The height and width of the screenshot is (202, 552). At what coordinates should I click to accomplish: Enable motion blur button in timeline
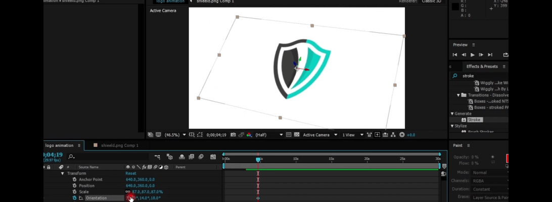[x=201, y=157]
